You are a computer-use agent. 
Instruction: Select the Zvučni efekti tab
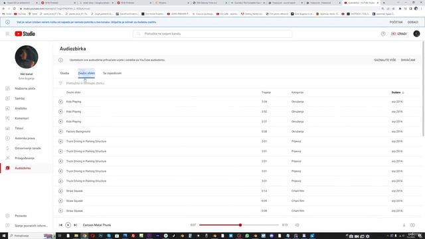coord(86,73)
